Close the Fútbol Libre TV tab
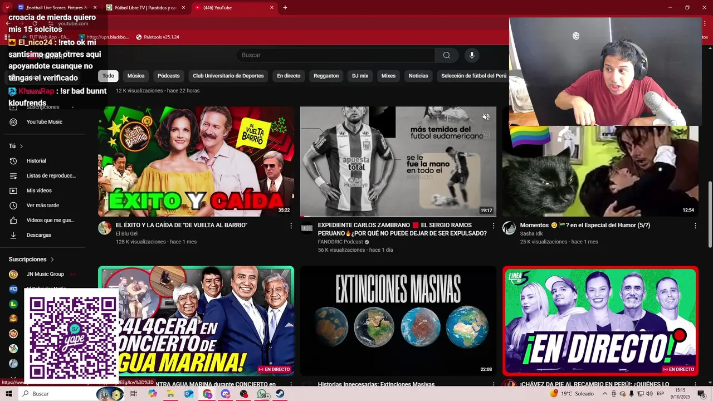 click(183, 8)
